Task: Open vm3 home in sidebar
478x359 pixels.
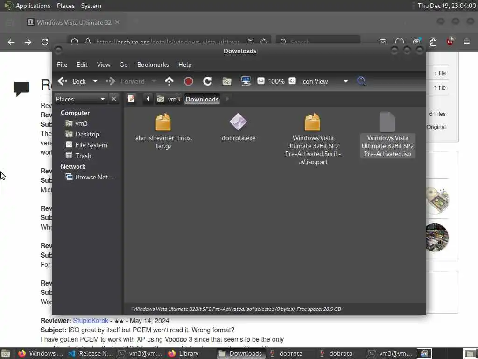Action: [77, 123]
